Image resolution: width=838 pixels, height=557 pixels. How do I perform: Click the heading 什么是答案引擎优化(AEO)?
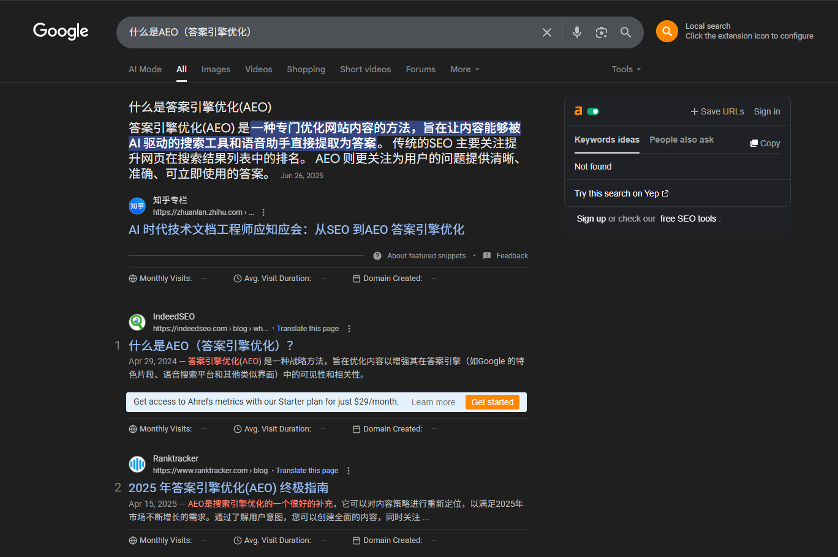200,107
